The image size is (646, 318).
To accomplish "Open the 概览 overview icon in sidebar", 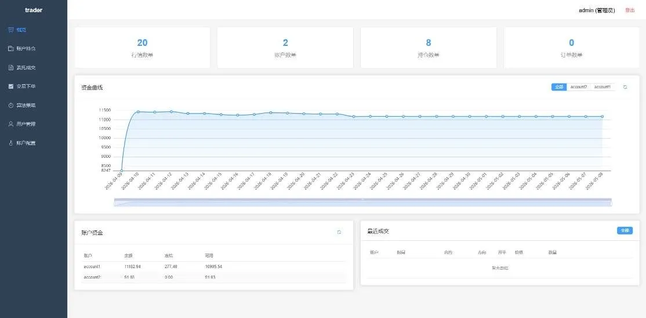I will pos(10,30).
